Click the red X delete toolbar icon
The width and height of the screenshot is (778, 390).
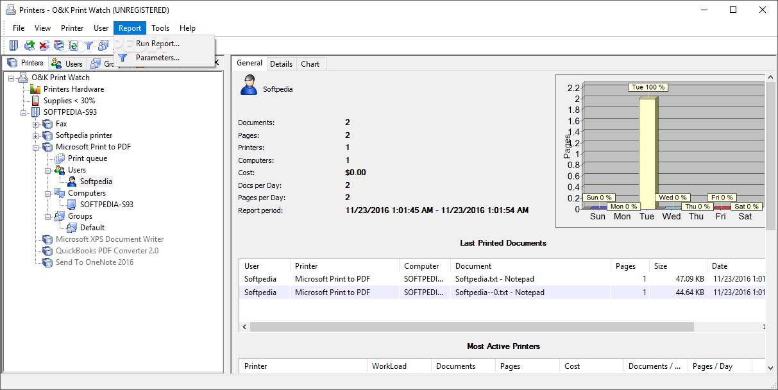click(44, 46)
